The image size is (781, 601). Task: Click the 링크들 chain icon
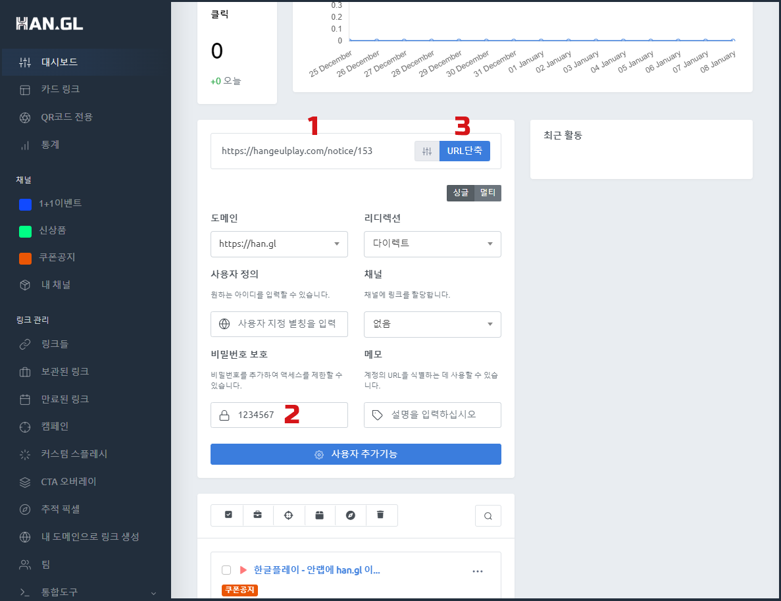point(25,344)
